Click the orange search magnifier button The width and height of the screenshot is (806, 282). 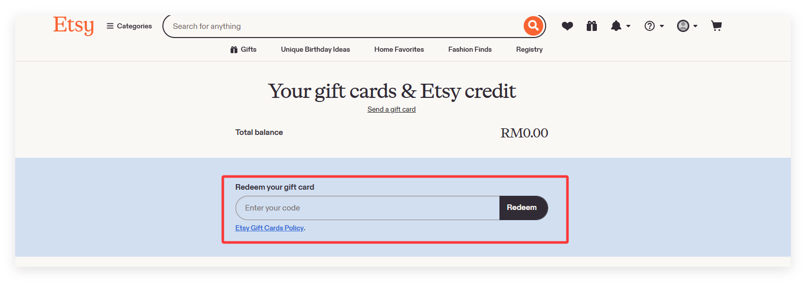(x=533, y=25)
